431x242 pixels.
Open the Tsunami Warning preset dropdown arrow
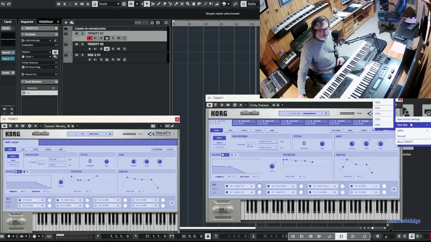coord(77,126)
